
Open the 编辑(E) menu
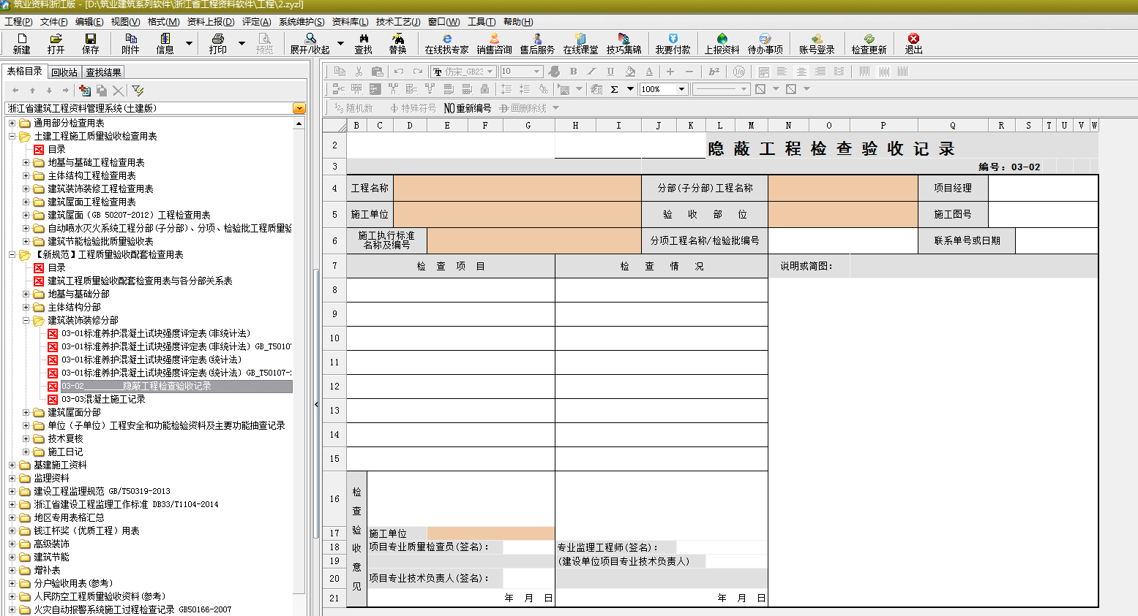(89, 22)
